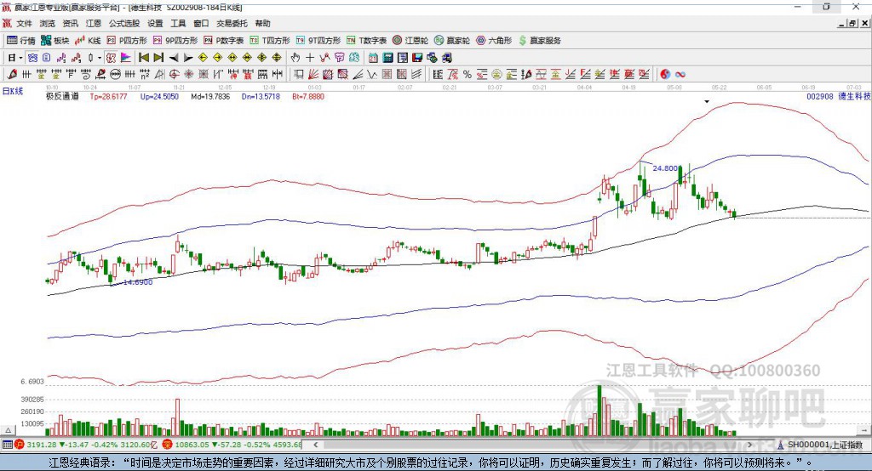The height and width of the screenshot is (471, 872).
Task: Open the 帮助 menu
Action: pyautogui.click(x=262, y=23)
